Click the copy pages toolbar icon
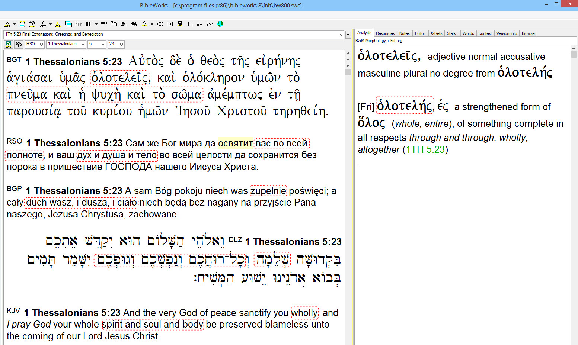This screenshot has height=345, width=578. [114, 24]
